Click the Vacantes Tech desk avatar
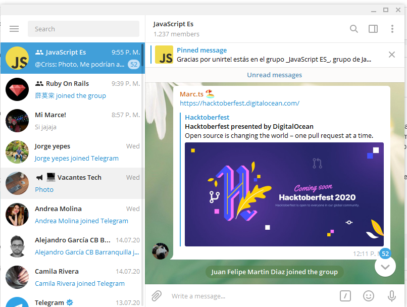The width and height of the screenshot is (407, 307). (x=17, y=183)
